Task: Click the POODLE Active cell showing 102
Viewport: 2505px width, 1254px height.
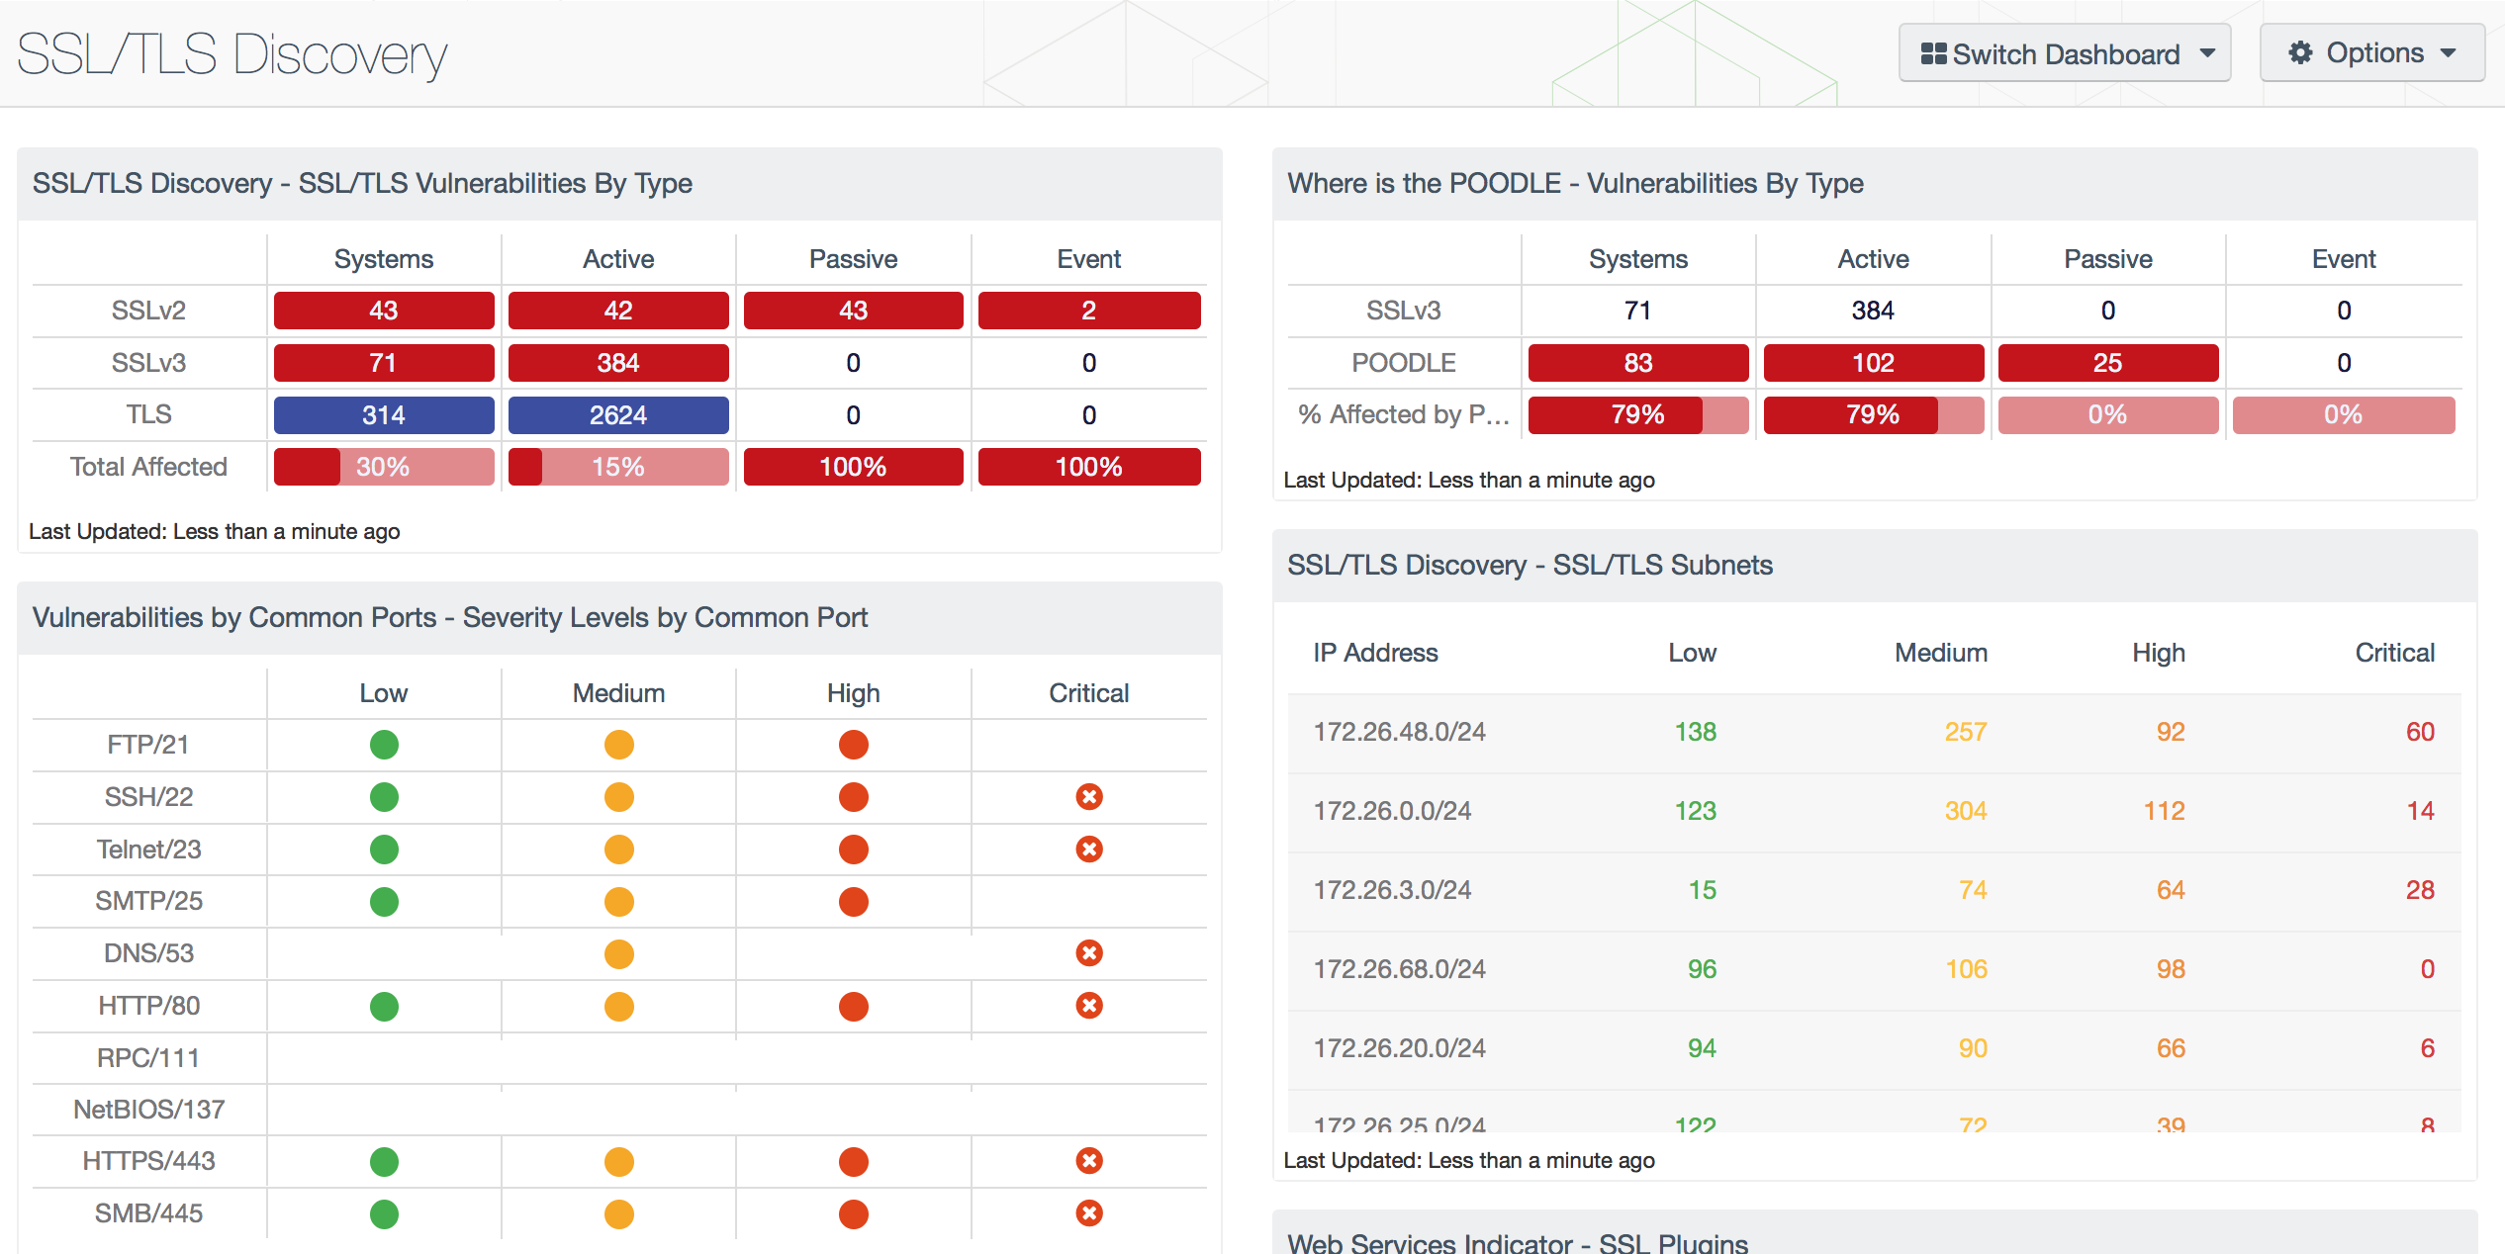Action: pyautogui.click(x=1874, y=363)
